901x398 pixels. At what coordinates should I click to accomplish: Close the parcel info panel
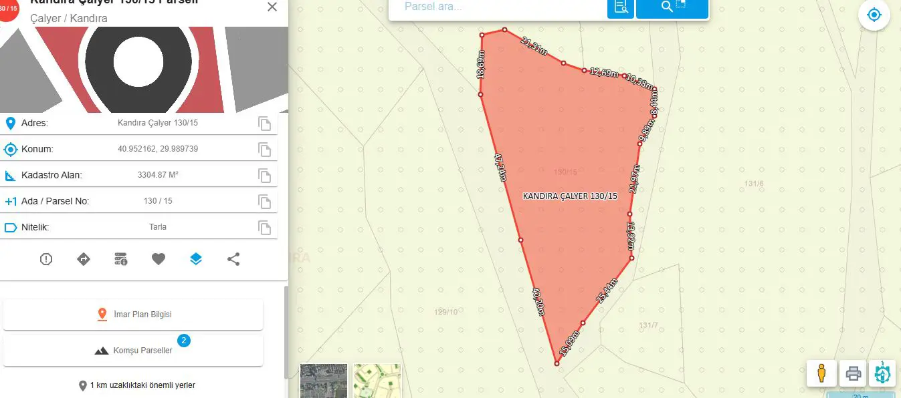click(272, 7)
